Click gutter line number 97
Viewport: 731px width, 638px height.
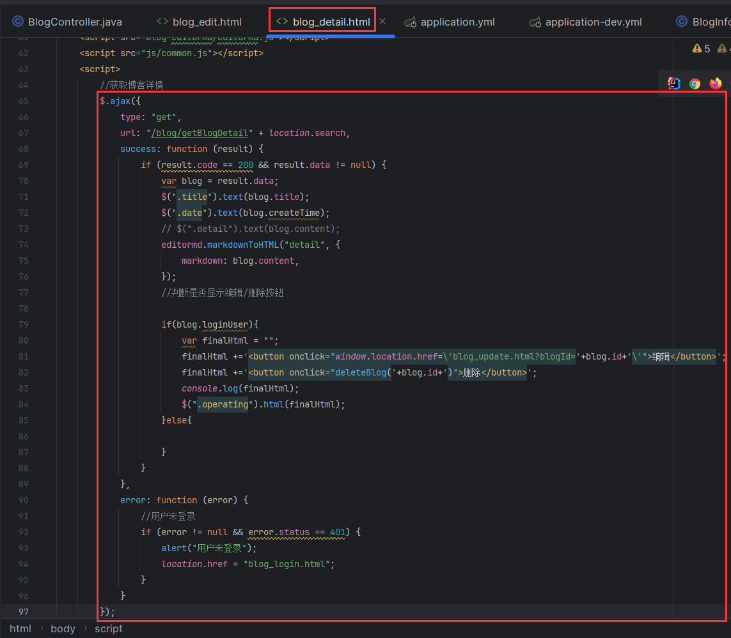[x=23, y=612]
